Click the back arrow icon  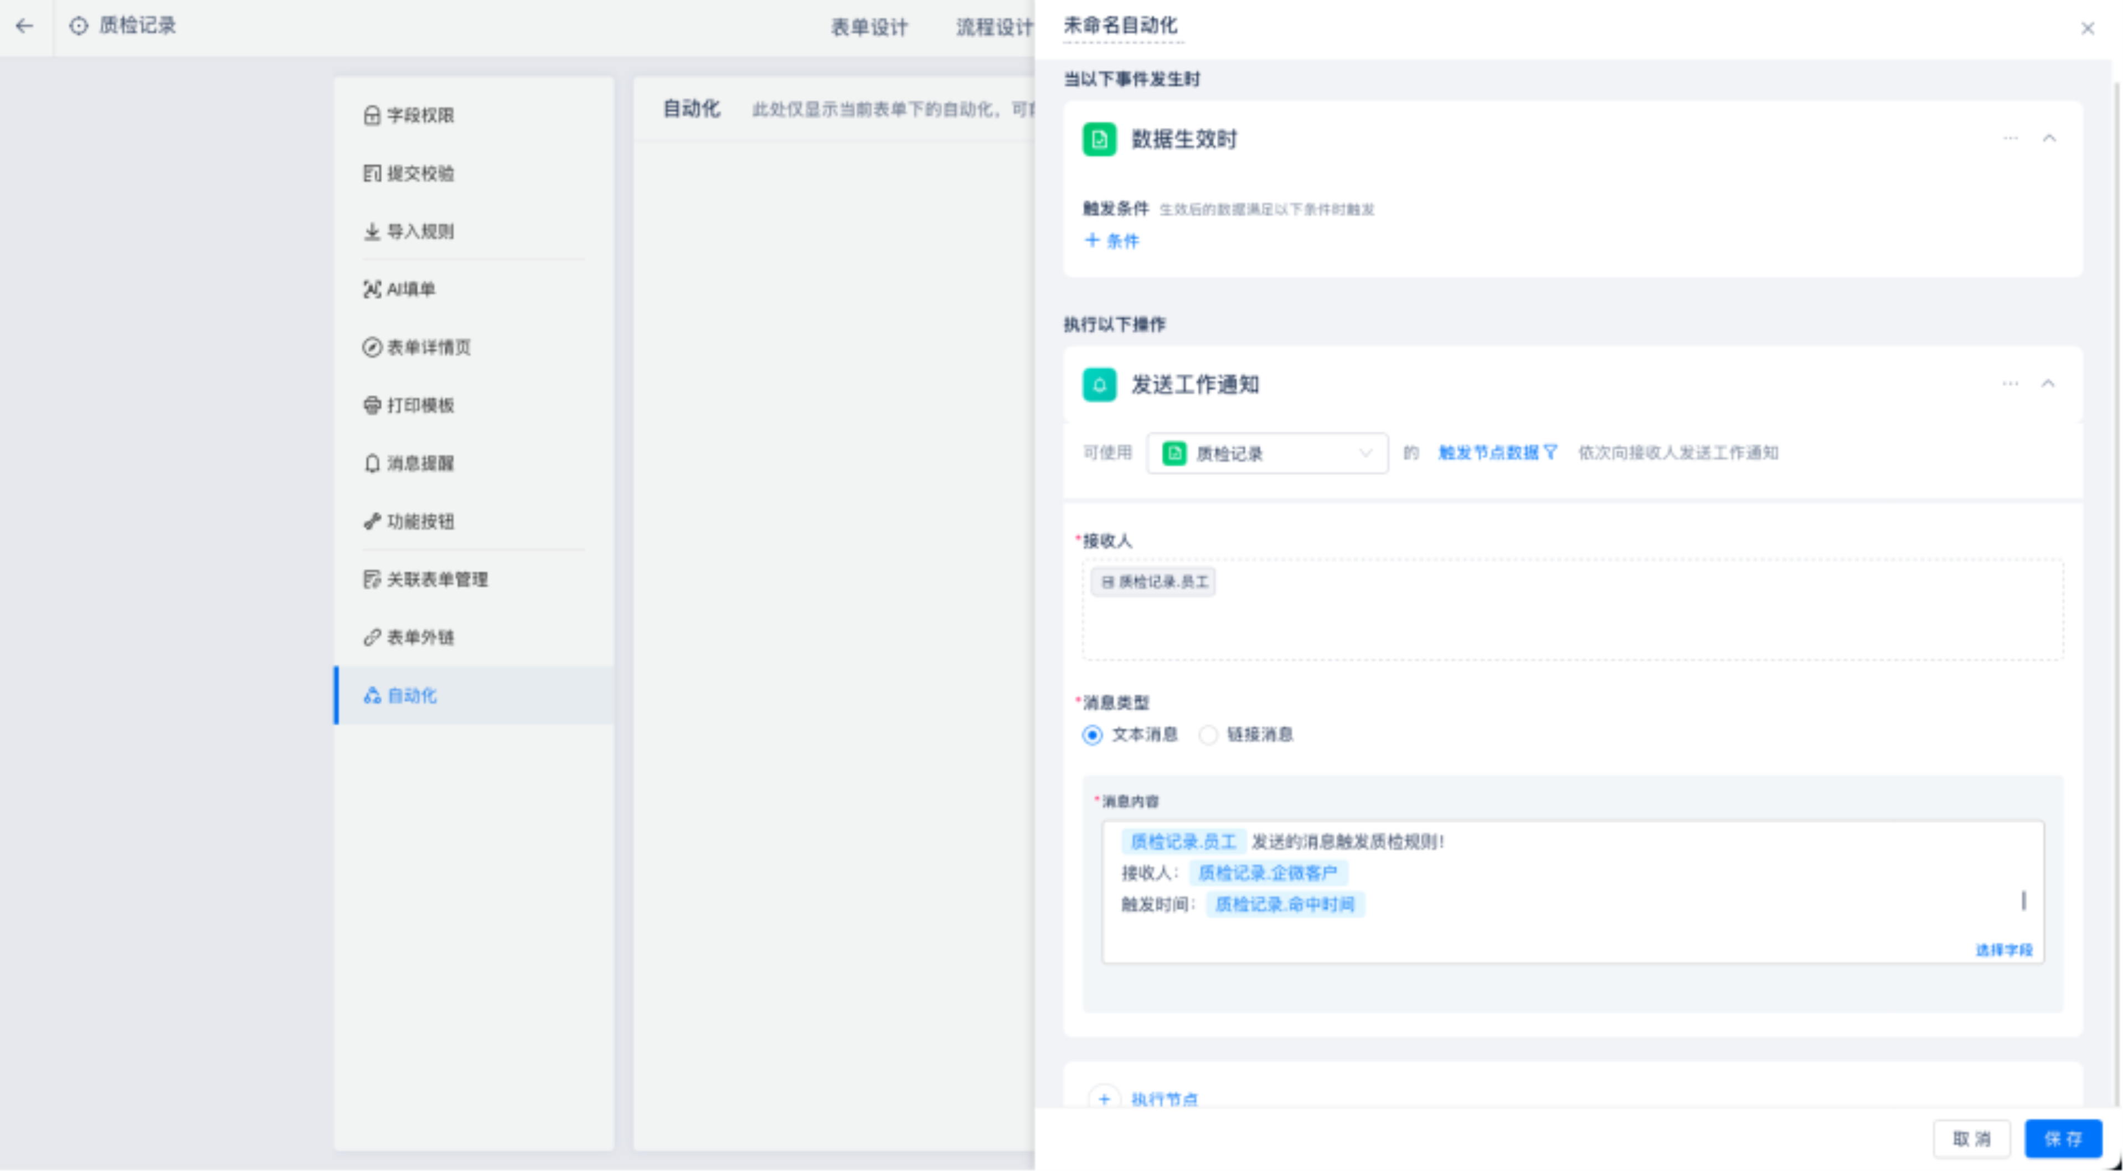point(25,27)
